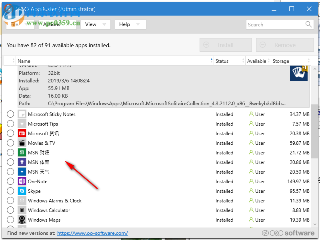
Task: Click the search magnifier icon
Action: 308,24
